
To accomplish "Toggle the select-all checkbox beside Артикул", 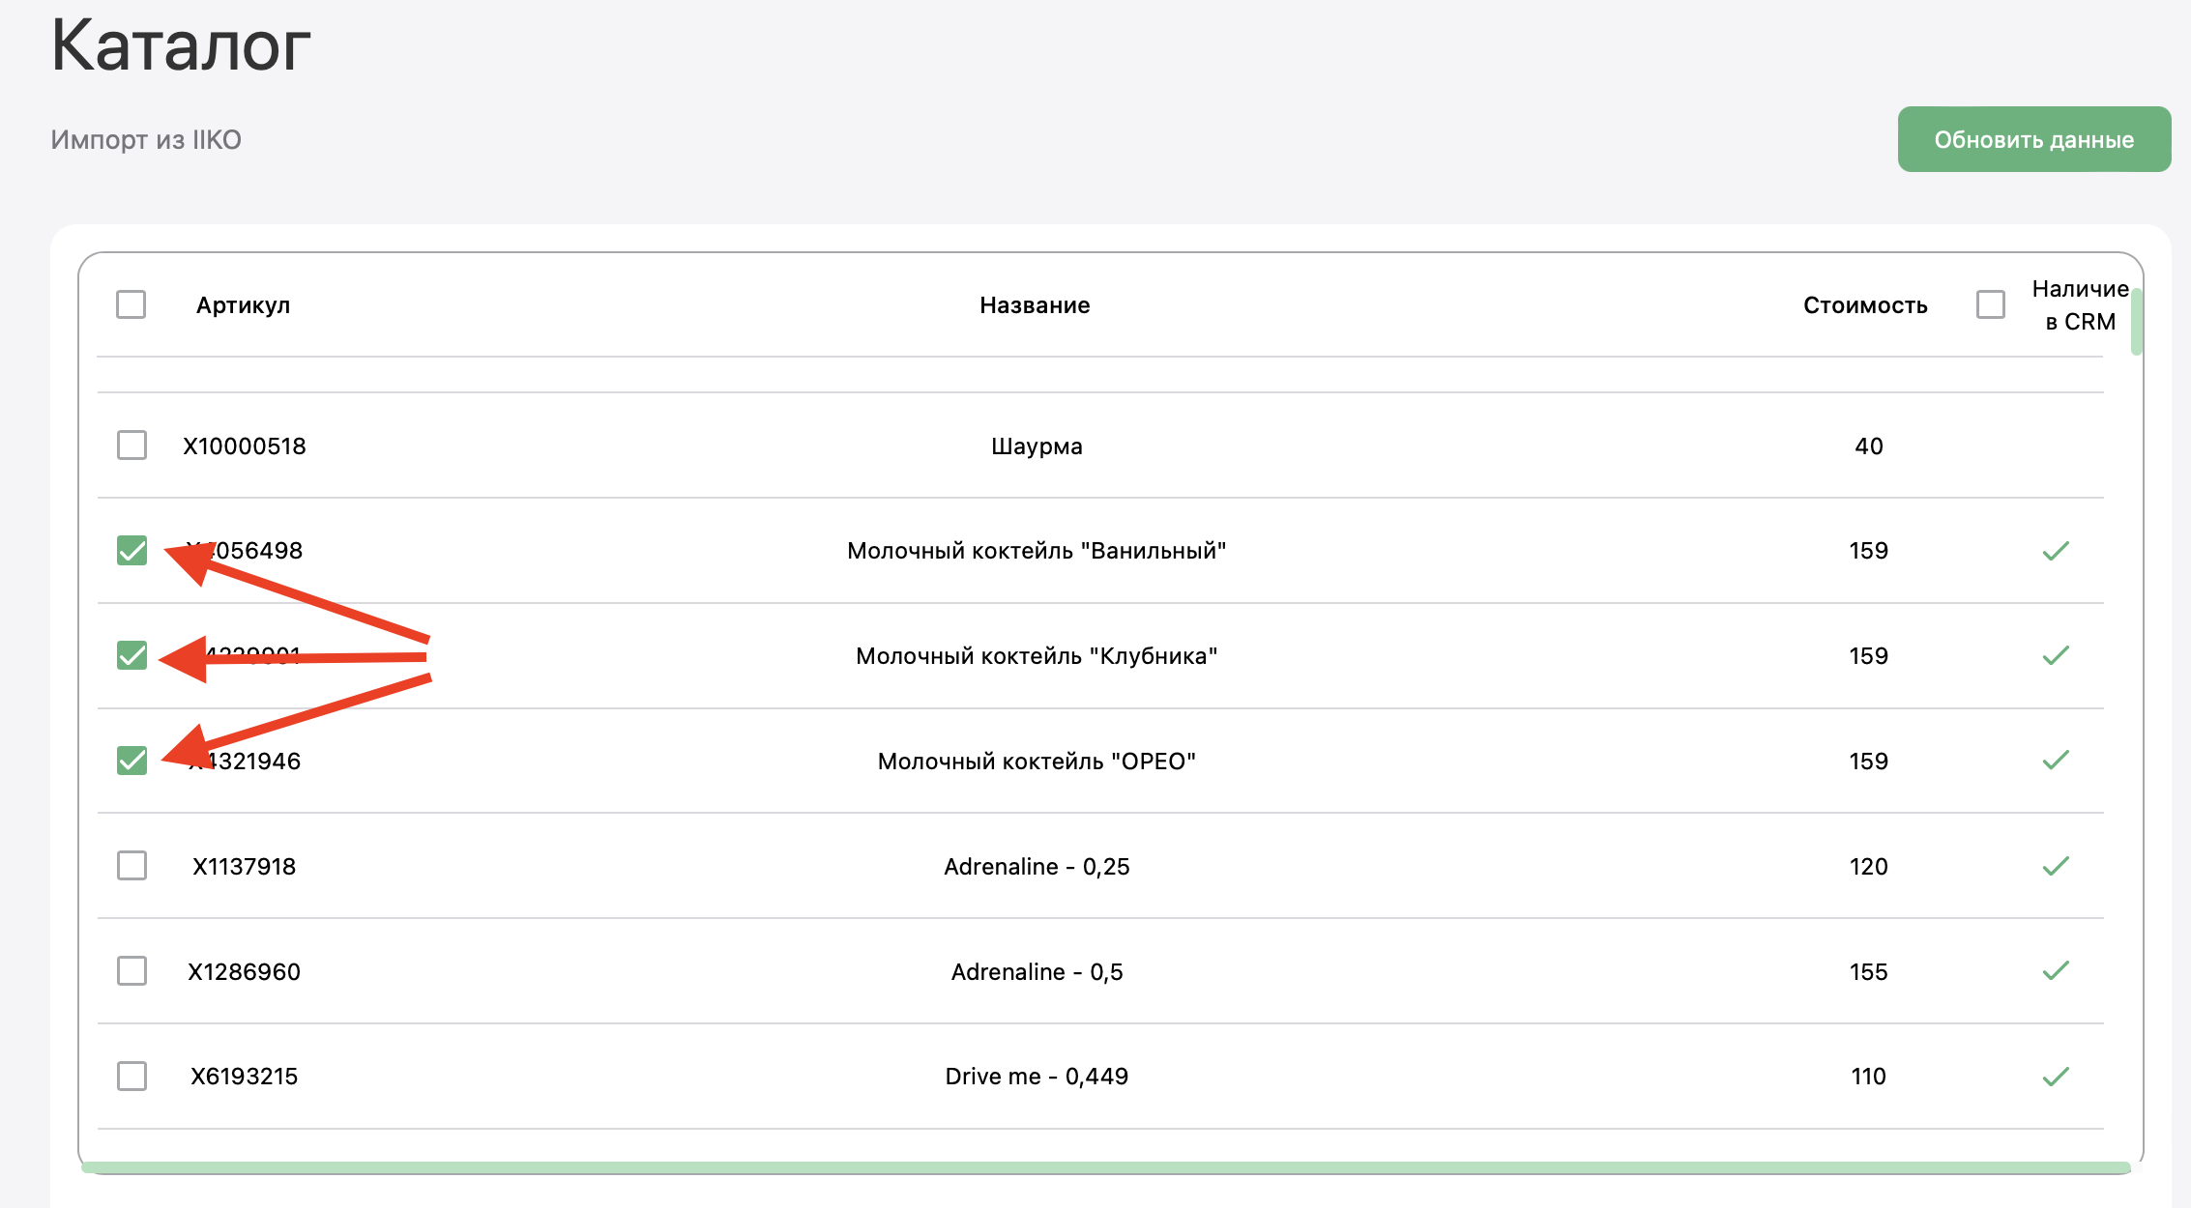I will coord(131,304).
